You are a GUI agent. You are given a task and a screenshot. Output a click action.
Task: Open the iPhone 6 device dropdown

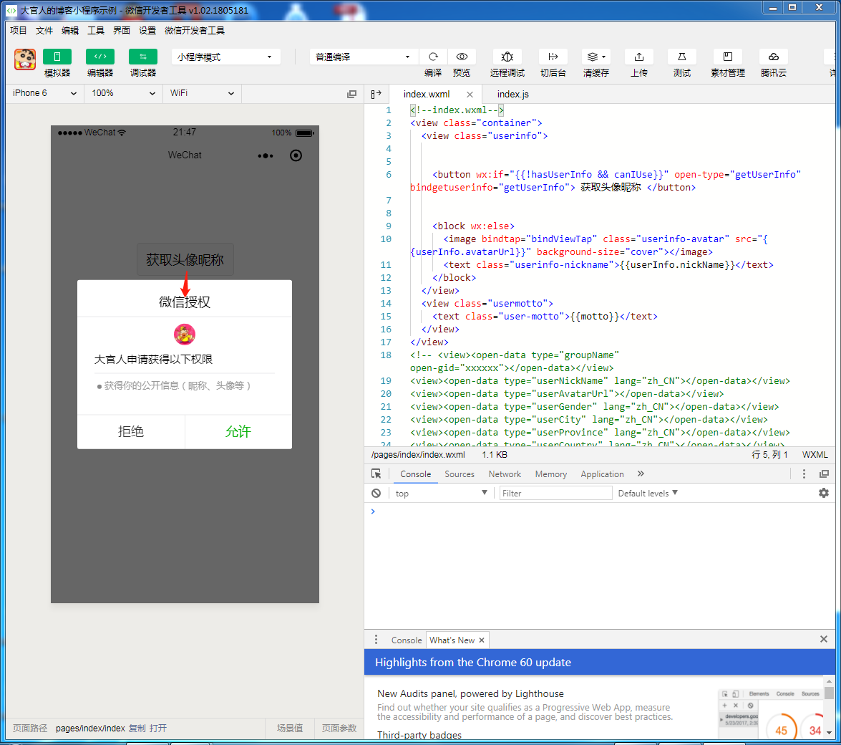(x=45, y=93)
